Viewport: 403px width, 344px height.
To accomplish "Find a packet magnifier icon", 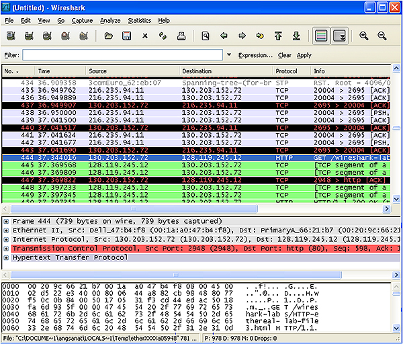I will (206, 36).
